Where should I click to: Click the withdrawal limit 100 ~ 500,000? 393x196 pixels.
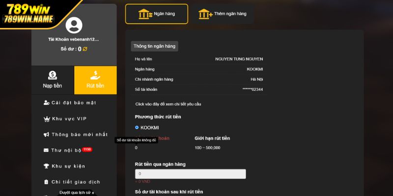point(207,148)
